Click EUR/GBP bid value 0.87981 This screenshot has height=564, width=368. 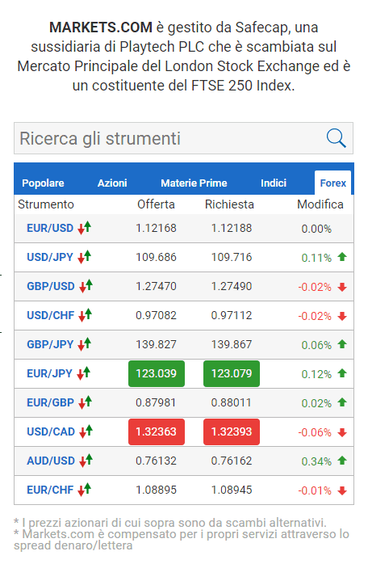156,403
